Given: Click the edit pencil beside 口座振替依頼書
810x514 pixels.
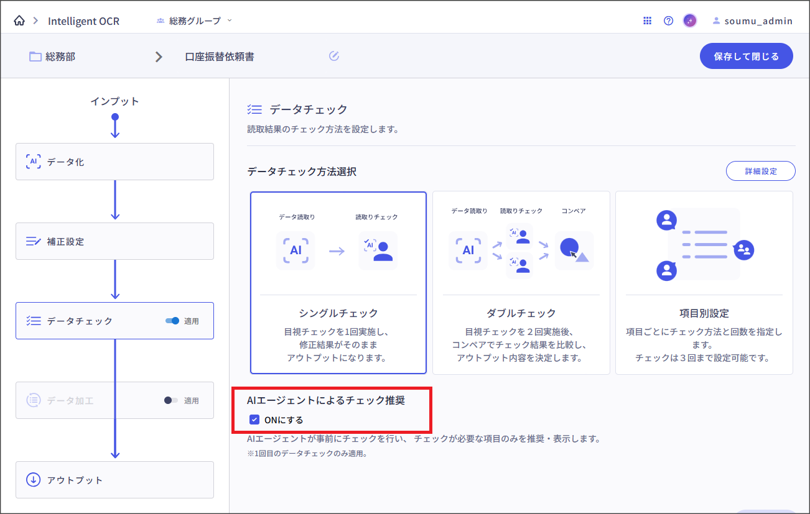Looking at the screenshot, I should [334, 55].
